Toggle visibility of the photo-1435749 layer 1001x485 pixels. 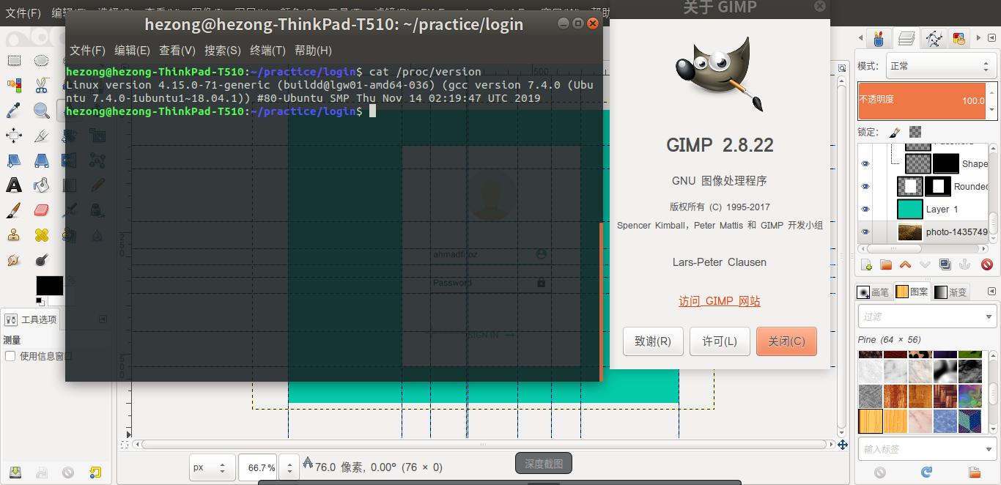[x=865, y=232]
